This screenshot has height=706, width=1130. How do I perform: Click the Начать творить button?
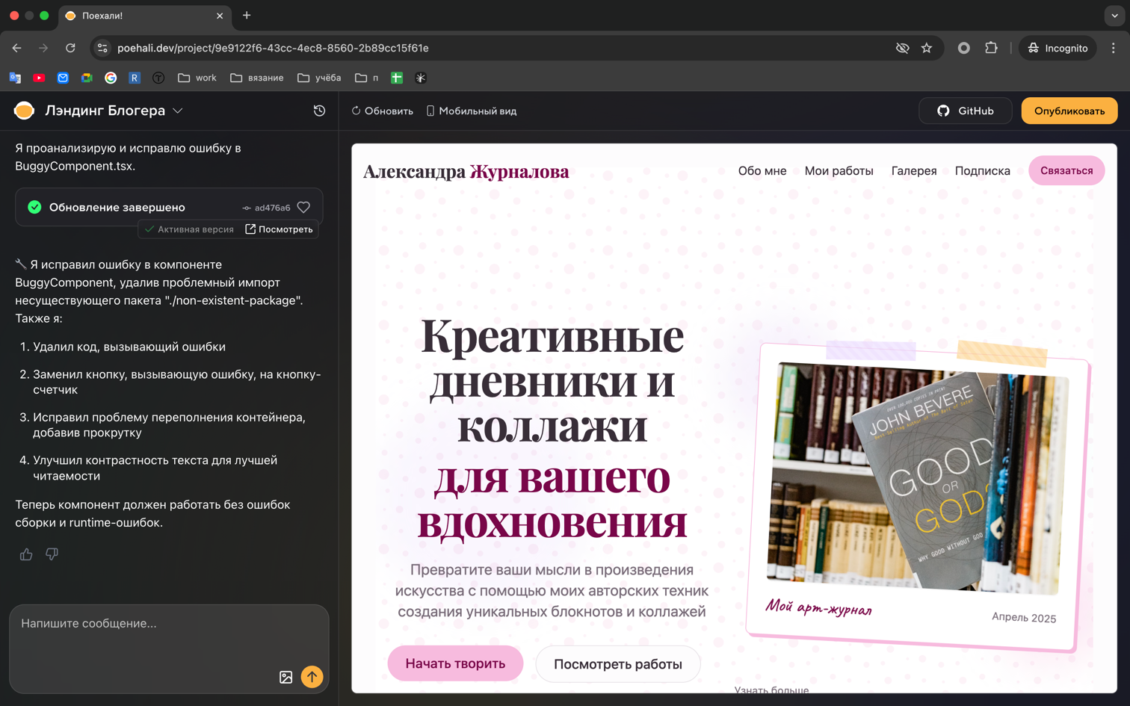[x=454, y=663]
